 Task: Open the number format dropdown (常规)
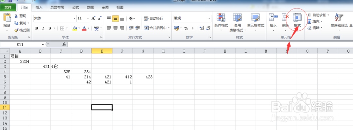[209, 18]
